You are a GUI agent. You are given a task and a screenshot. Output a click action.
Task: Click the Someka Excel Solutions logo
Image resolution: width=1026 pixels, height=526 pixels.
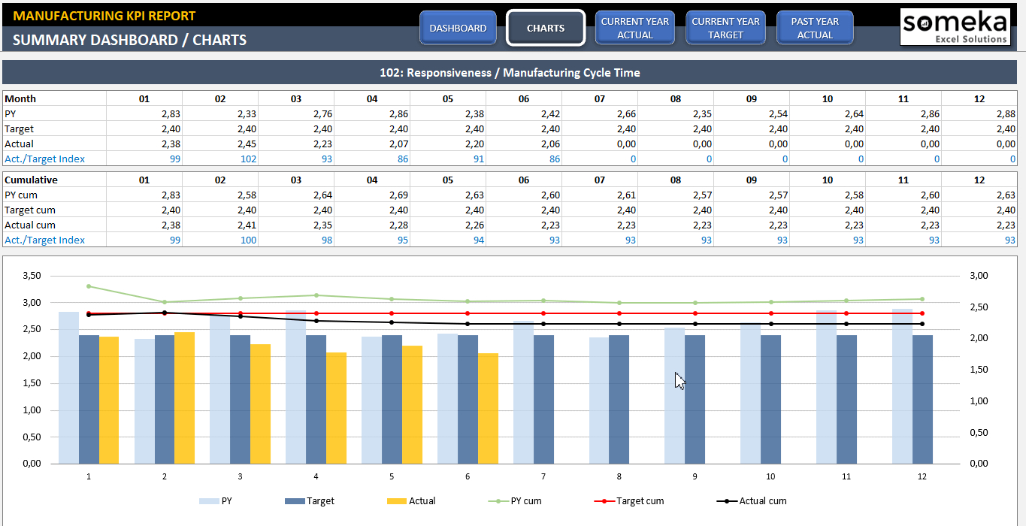tap(955, 26)
